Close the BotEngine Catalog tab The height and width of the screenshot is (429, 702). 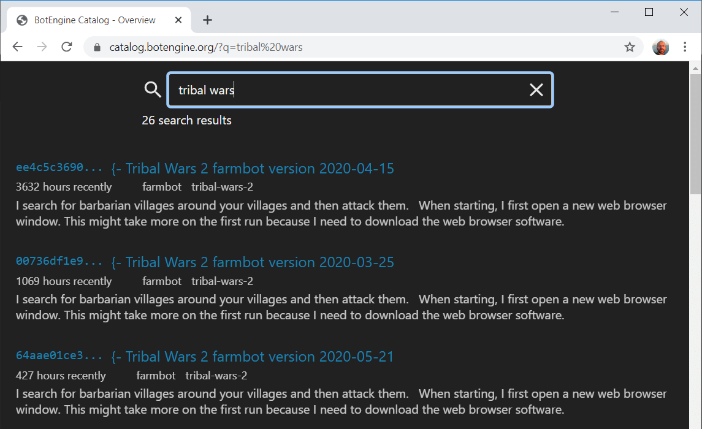(x=178, y=20)
